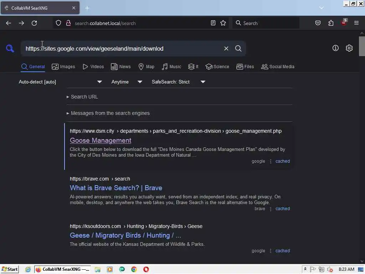Screen dimensions: 365x274
Task: Click the SearXNG logo magnifier
Action: [x=10, y=49]
